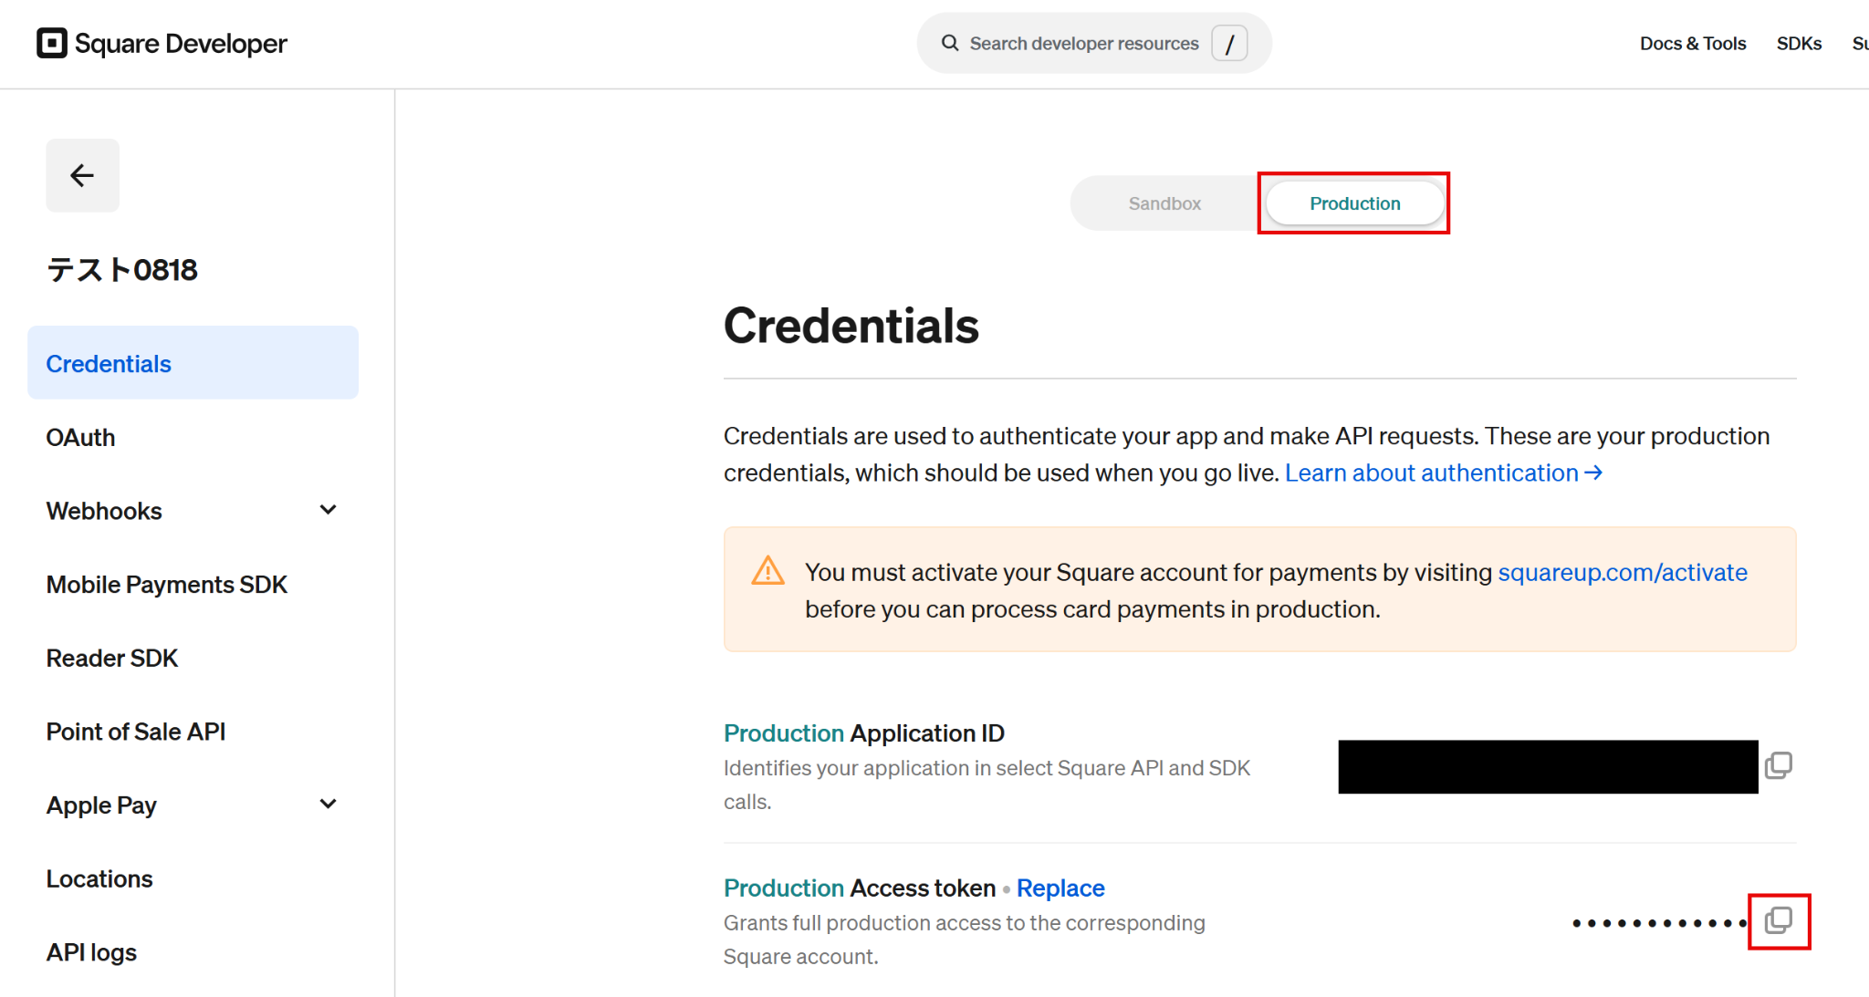Click the back arrow button in sidebar
The image size is (1869, 997).
(82, 175)
